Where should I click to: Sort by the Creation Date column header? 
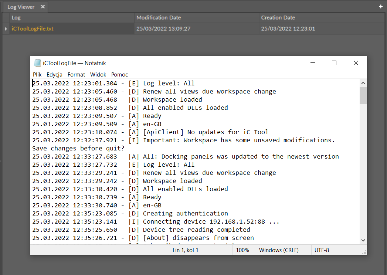[x=278, y=17]
